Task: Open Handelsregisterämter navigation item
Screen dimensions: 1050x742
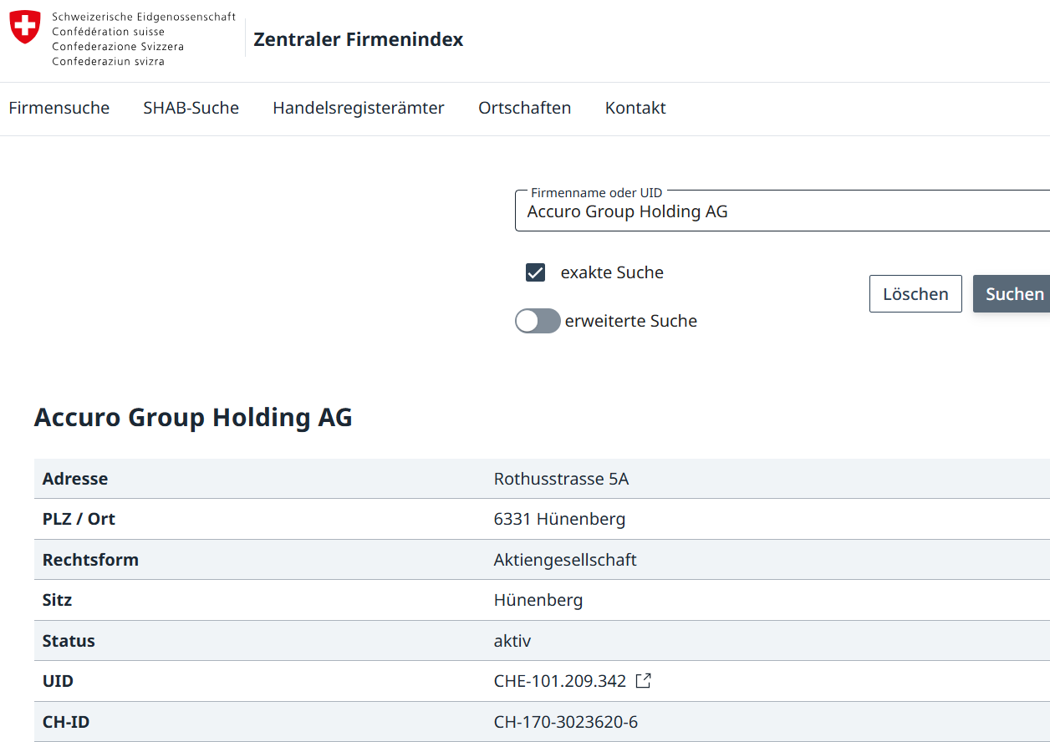Action: pyautogui.click(x=358, y=108)
